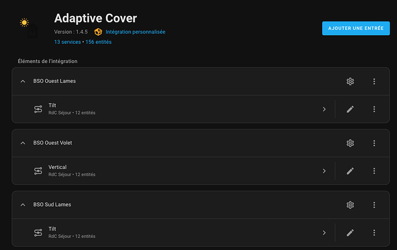Open settings gear for BSO Ouest Volet

pyautogui.click(x=350, y=143)
